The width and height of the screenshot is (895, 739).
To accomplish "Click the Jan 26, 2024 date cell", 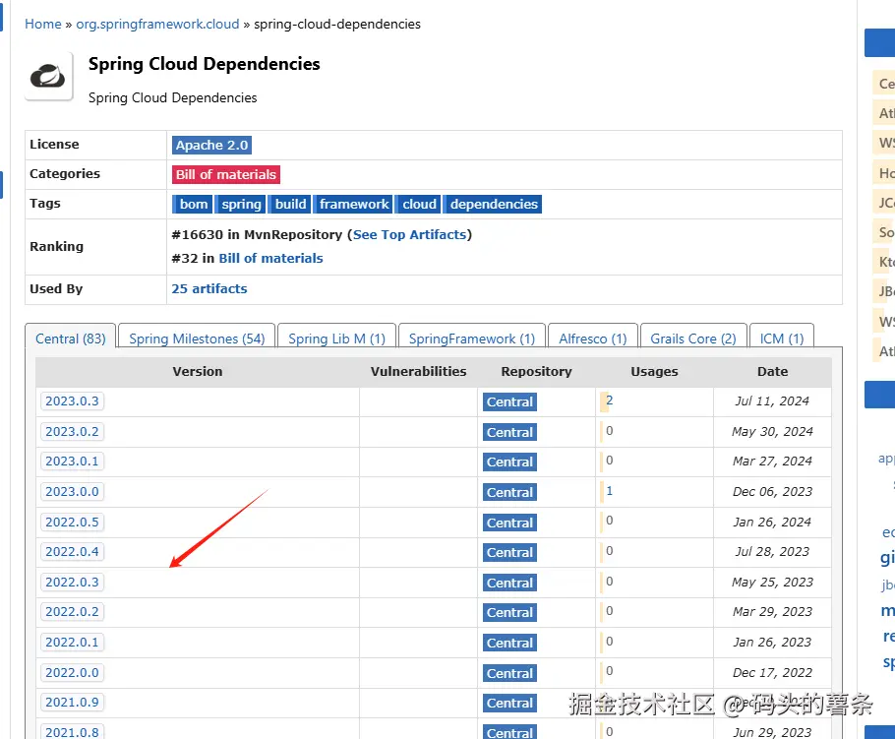I will point(772,523).
